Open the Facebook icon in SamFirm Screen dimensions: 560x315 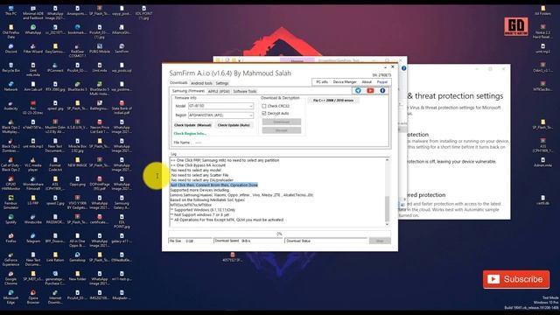(x=382, y=91)
